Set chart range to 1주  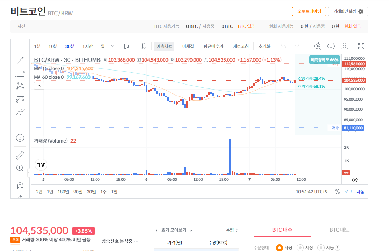tap(103, 192)
